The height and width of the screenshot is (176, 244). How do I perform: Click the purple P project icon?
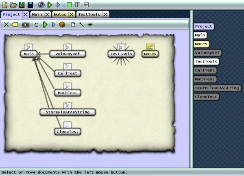tap(41, 5)
